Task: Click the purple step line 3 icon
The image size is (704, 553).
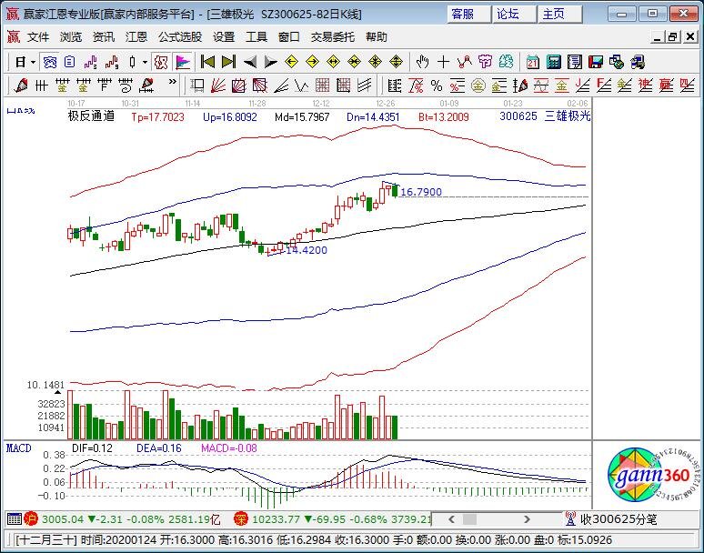Action: pyautogui.click(x=91, y=62)
